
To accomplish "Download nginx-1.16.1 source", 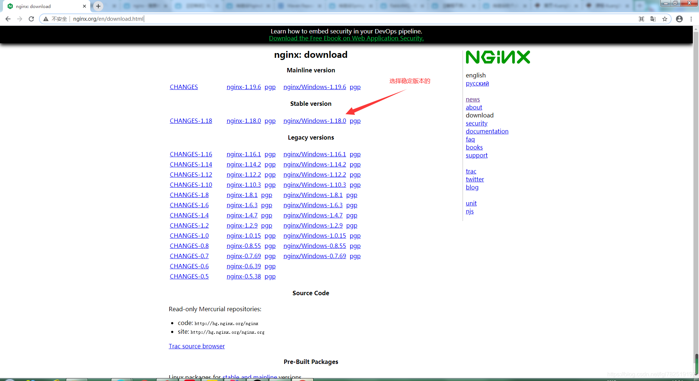I will 244,154.
